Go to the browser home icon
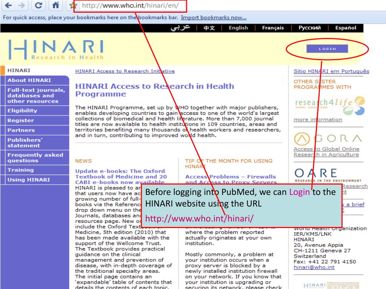 (56, 5)
